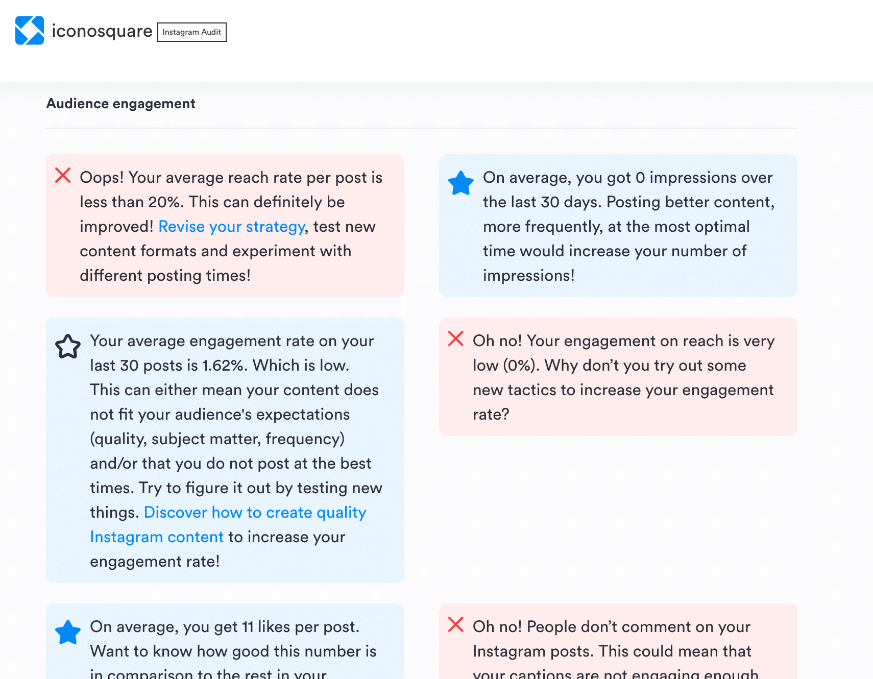Click the divider line under Audience engagement
Image resolution: width=873 pixels, height=679 pixels.
pos(421,128)
